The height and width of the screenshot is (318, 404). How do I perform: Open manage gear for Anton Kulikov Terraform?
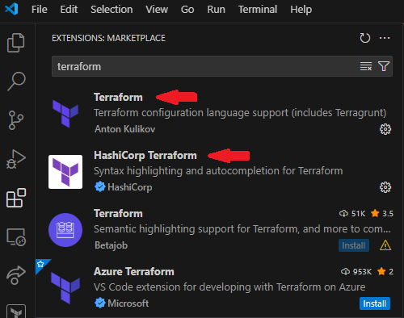coord(385,129)
